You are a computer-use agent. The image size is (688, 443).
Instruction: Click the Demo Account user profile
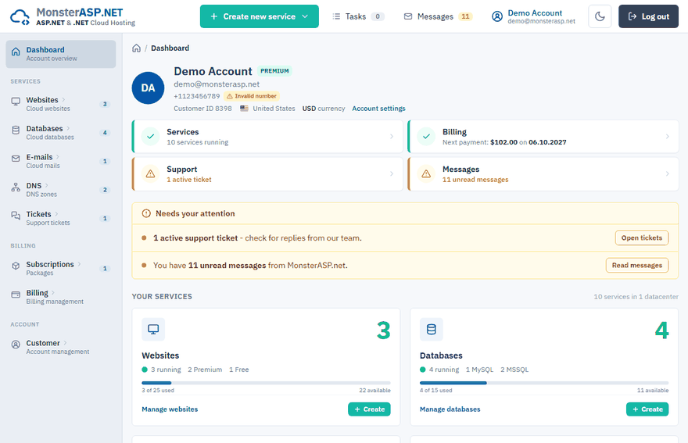[533, 16]
